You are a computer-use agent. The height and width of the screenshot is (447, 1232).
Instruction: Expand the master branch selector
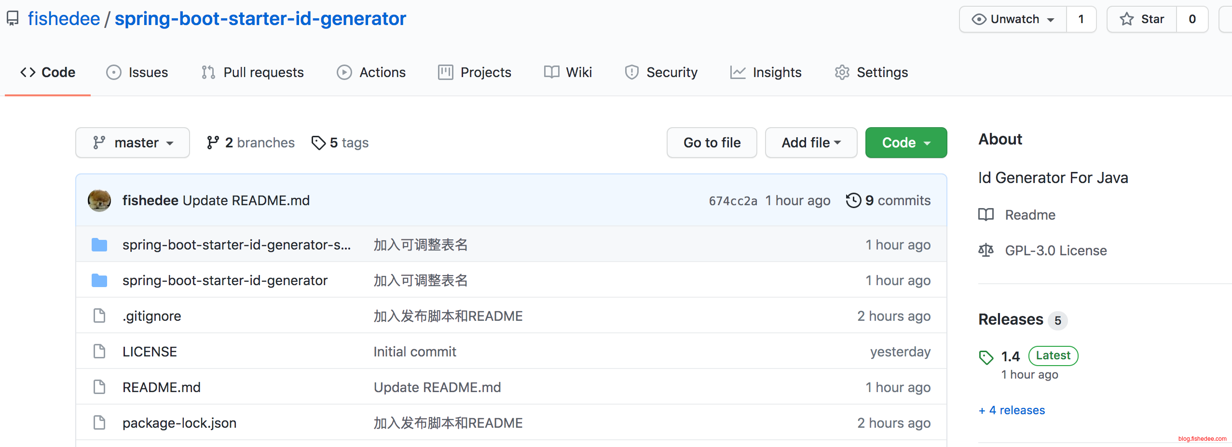tap(133, 143)
